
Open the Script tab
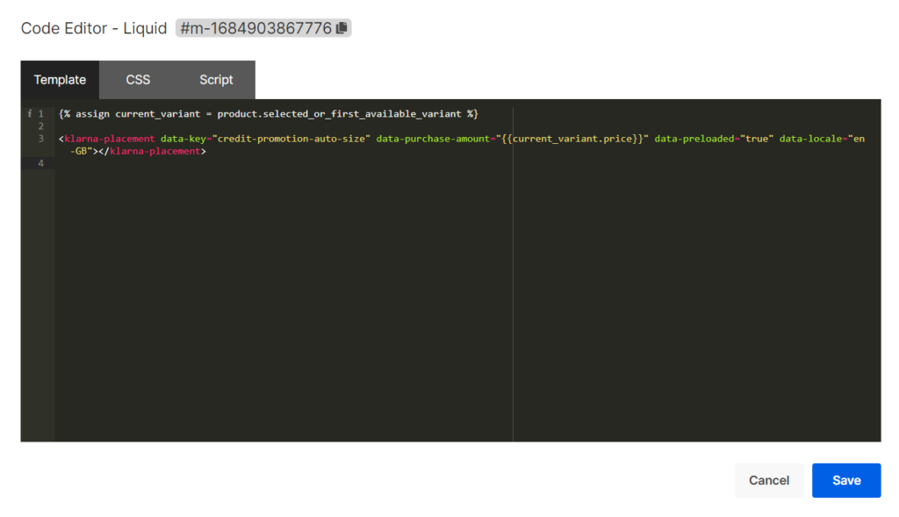[x=216, y=80]
